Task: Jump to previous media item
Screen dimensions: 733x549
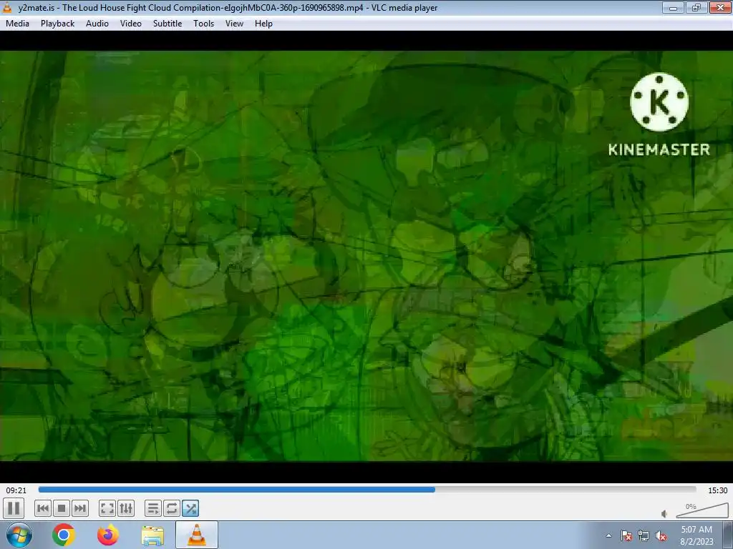Action: pyautogui.click(x=43, y=508)
